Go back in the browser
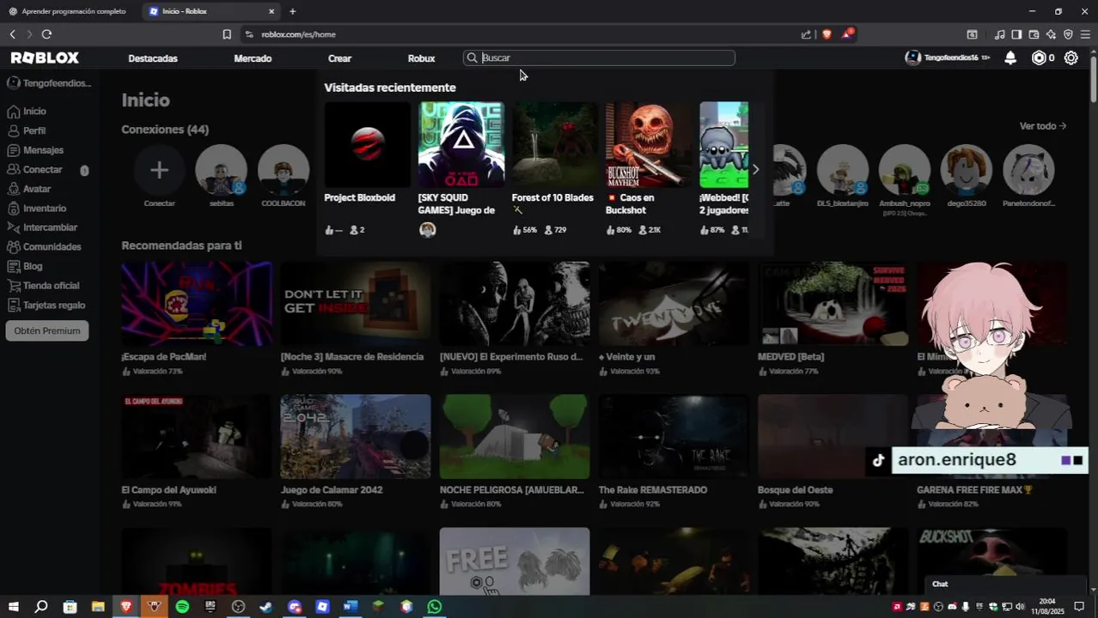This screenshot has height=618, width=1098. [12, 34]
